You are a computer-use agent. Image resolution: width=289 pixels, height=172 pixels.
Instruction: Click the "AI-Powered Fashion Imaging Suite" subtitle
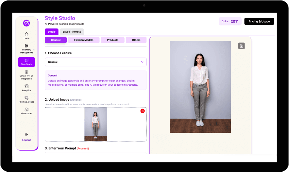point(64,24)
